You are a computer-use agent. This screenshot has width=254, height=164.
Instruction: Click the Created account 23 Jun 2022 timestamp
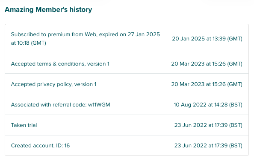(208, 146)
